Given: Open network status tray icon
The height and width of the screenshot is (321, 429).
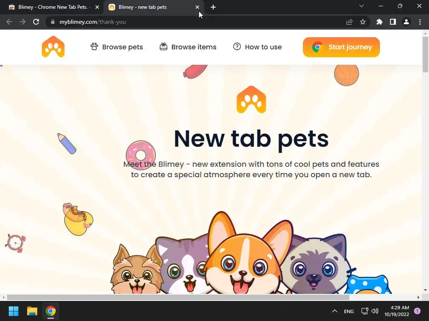Looking at the screenshot, I should [x=365, y=311].
